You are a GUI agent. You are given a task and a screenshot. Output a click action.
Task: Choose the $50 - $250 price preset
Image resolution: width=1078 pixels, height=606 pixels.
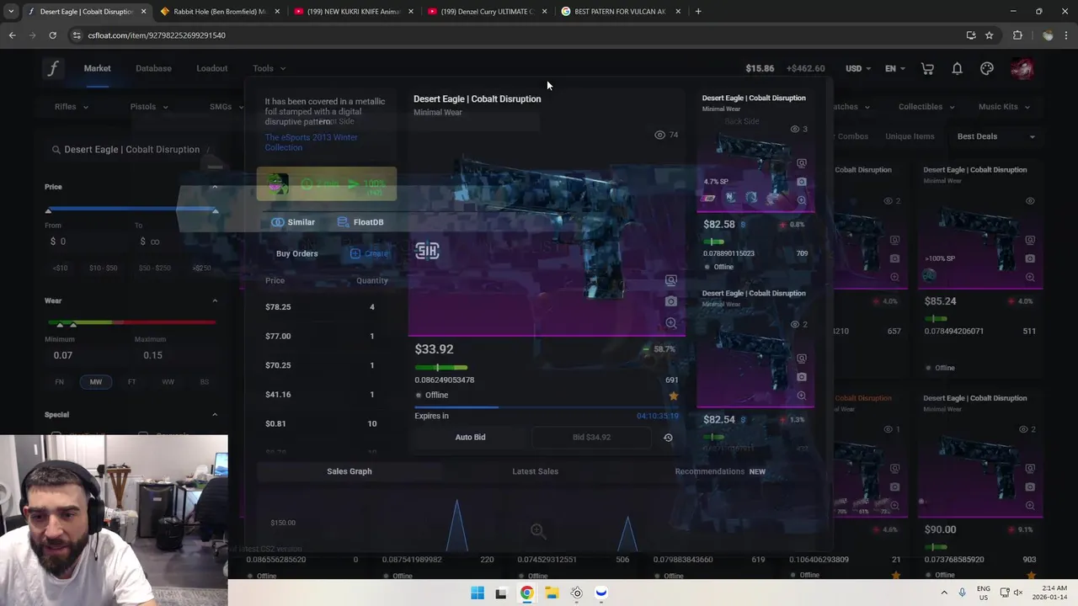[x=154, y=268]
